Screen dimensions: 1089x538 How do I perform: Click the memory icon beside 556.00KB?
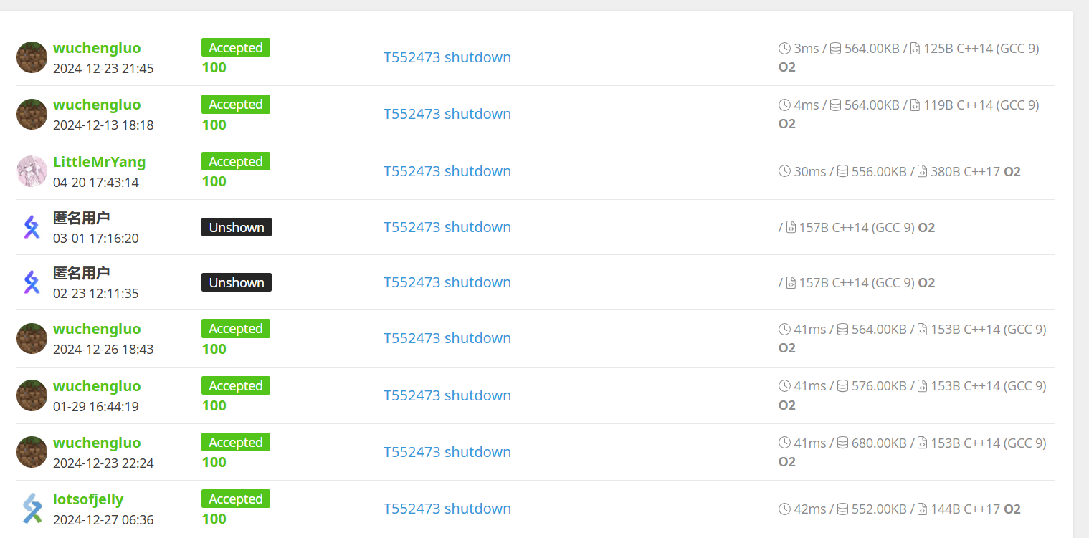843,172
